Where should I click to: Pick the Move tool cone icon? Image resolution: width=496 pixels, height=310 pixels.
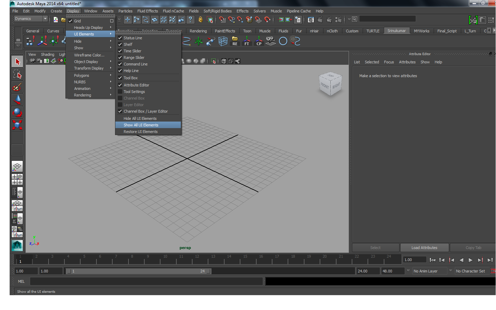[x=17, y=100]
